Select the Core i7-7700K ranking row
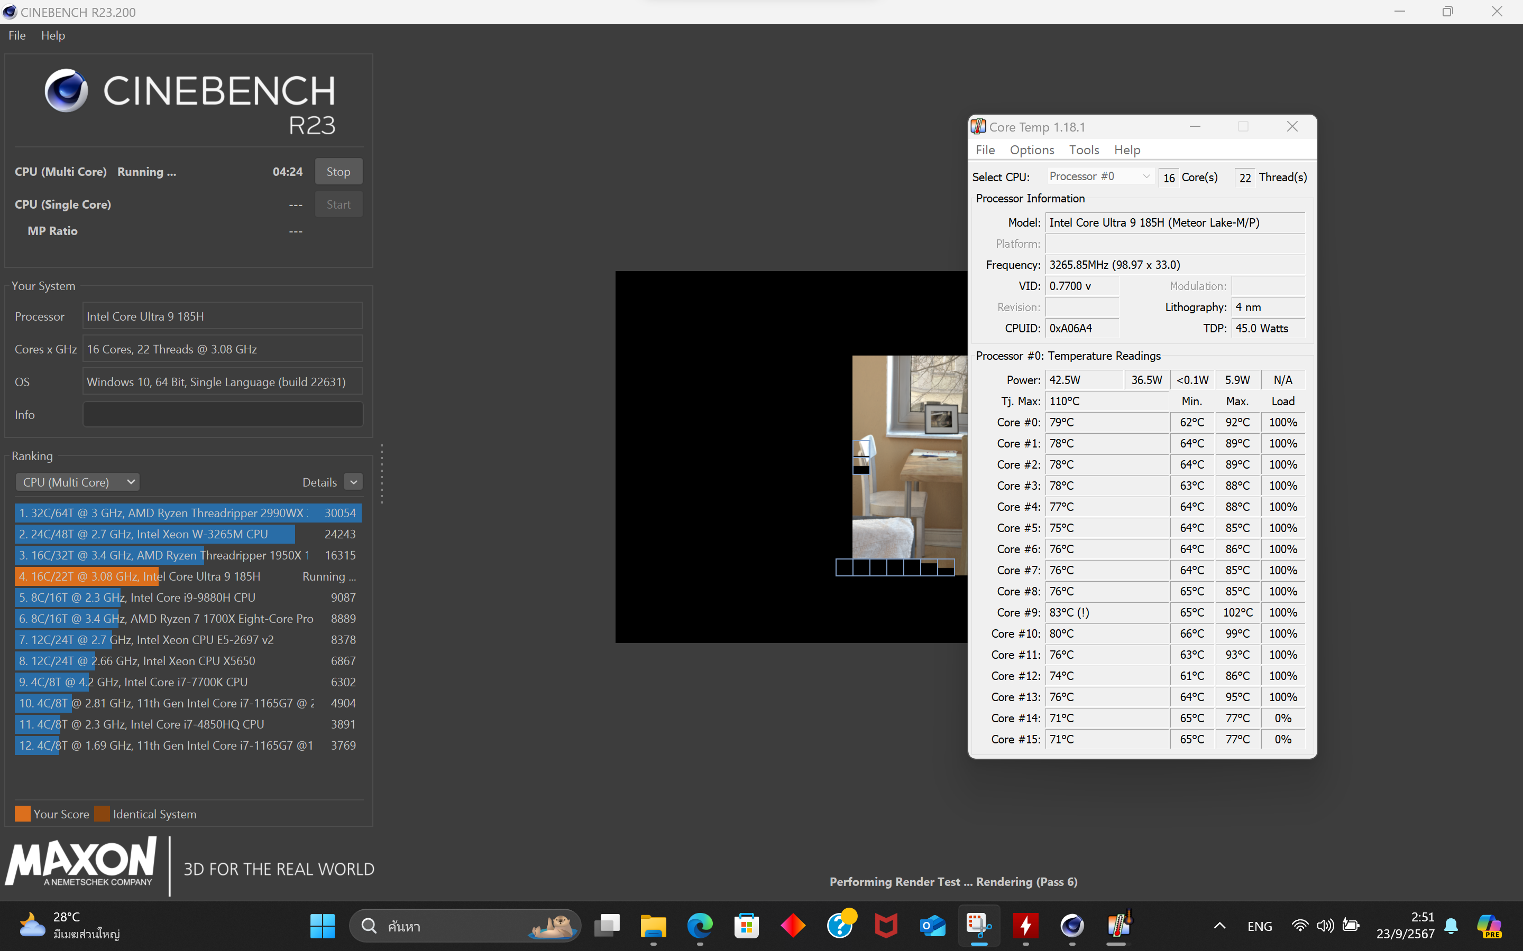This screenshot has height=951, width=1523. tap(188, 682)
